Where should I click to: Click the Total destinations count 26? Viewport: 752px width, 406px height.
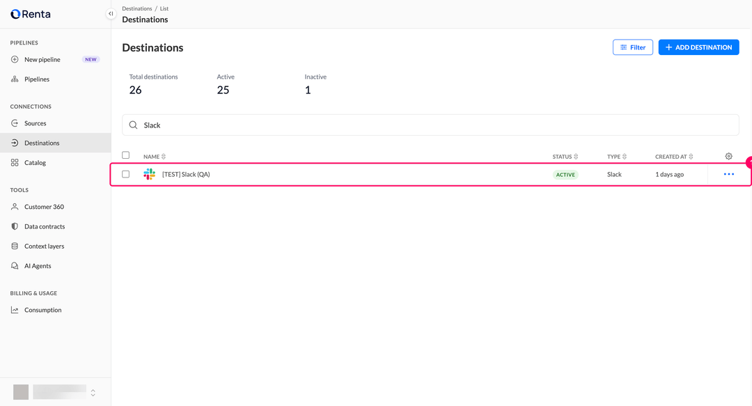pos(135,90)
